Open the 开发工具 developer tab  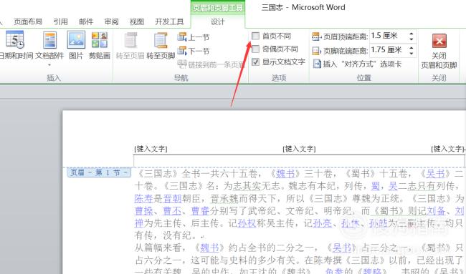tap(169, 21)
